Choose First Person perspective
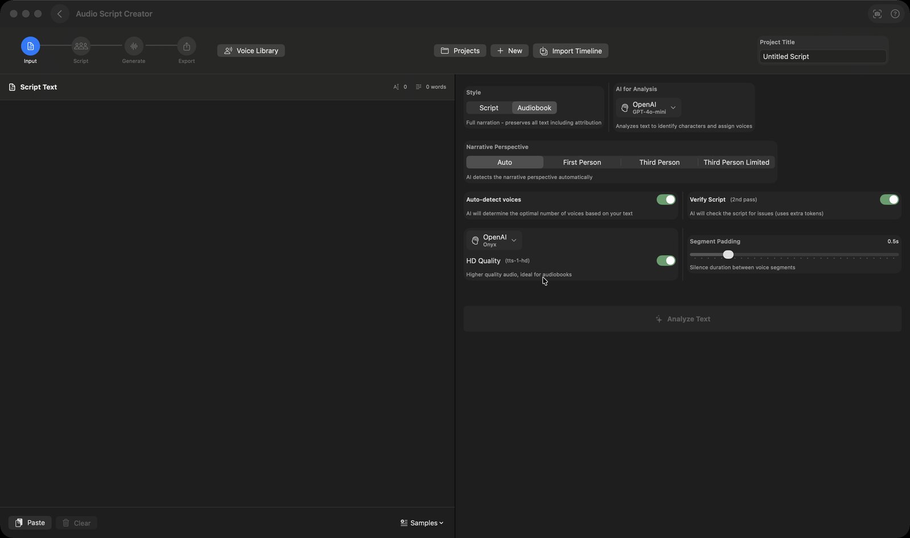This screenshot has height=538, width=910. [582, 162]
